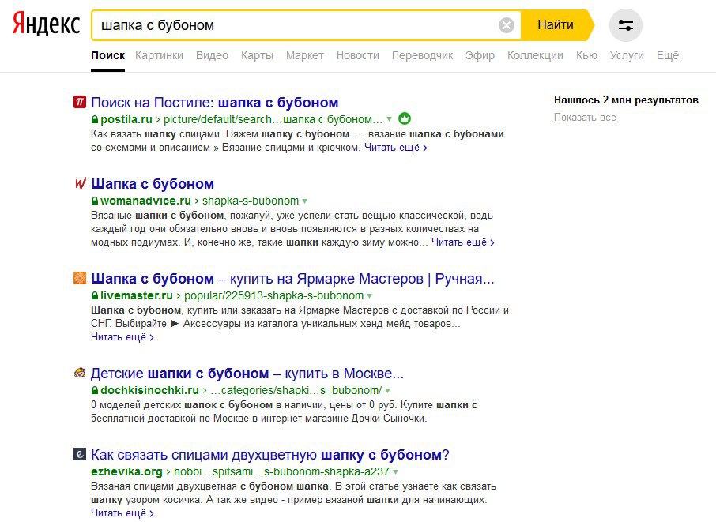Screen dimensions: 716x522
Task: Click the postila.ru domain link
Action: 126,119
